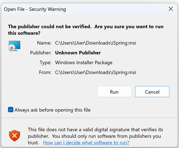Click the 'Open File - Security Warning' title text

[x=35, y=9]
